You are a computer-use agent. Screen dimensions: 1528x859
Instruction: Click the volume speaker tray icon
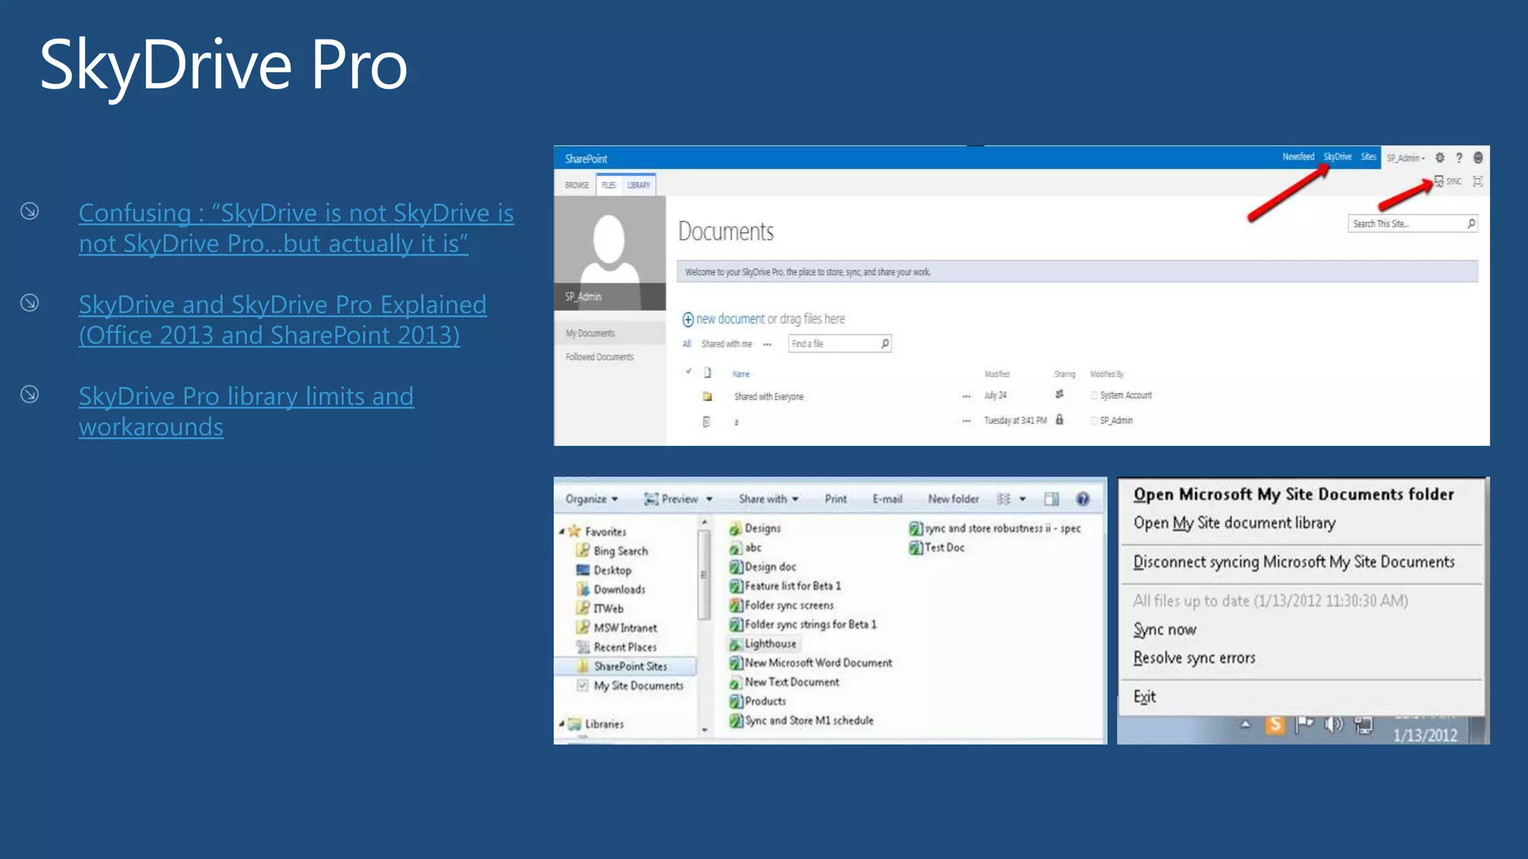click(1334, 724)
